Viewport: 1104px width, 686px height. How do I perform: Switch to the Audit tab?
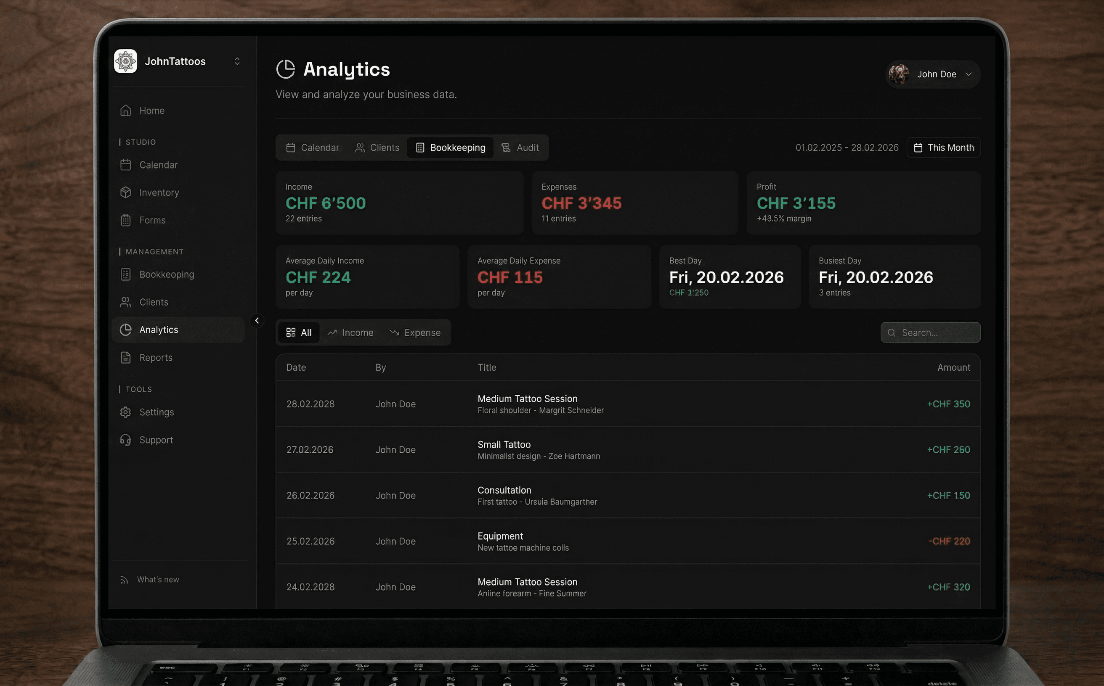[x=520, y=148]
